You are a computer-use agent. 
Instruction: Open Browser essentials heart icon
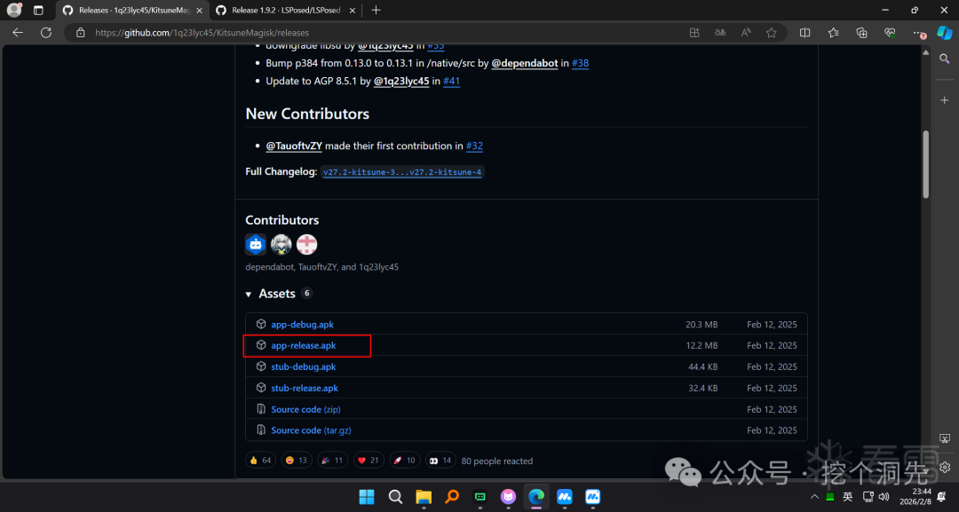[x=889, y=32]
